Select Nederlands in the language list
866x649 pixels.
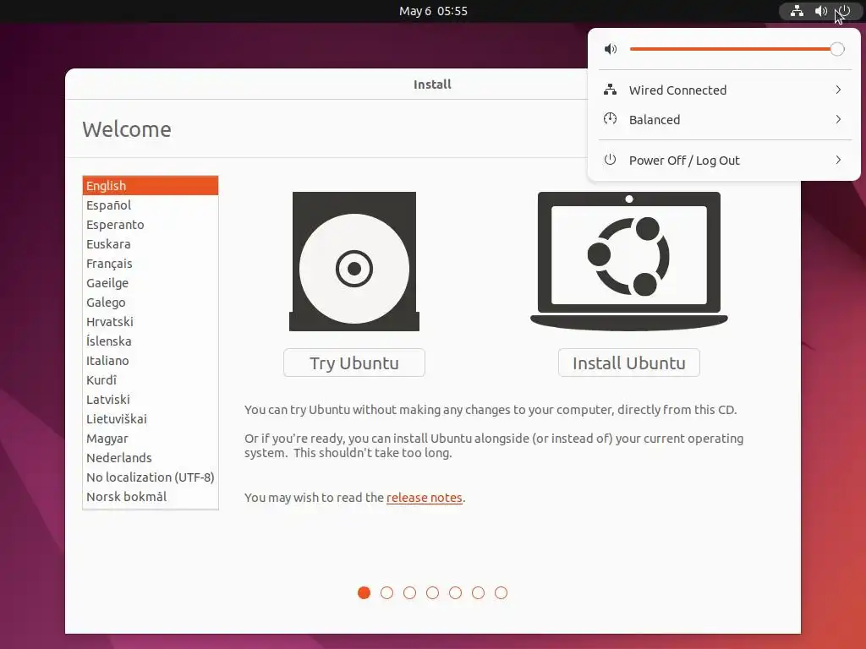click(151, 457)
